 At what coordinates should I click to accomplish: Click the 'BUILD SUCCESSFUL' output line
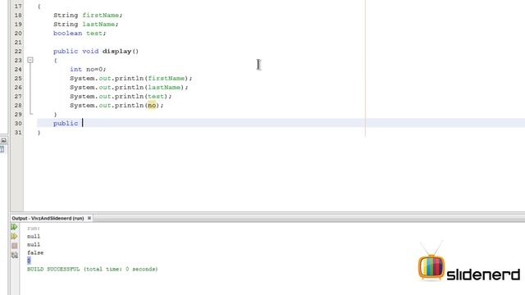pos(93,269)
